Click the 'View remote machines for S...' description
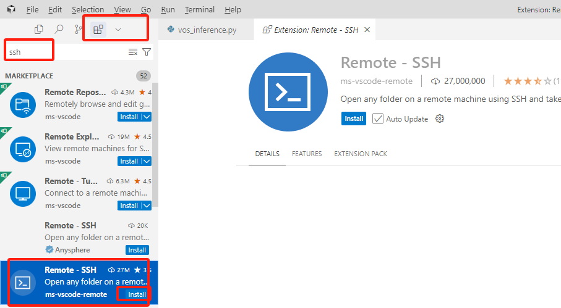Viewport: 561px width, 308px height. coord(97,149)
